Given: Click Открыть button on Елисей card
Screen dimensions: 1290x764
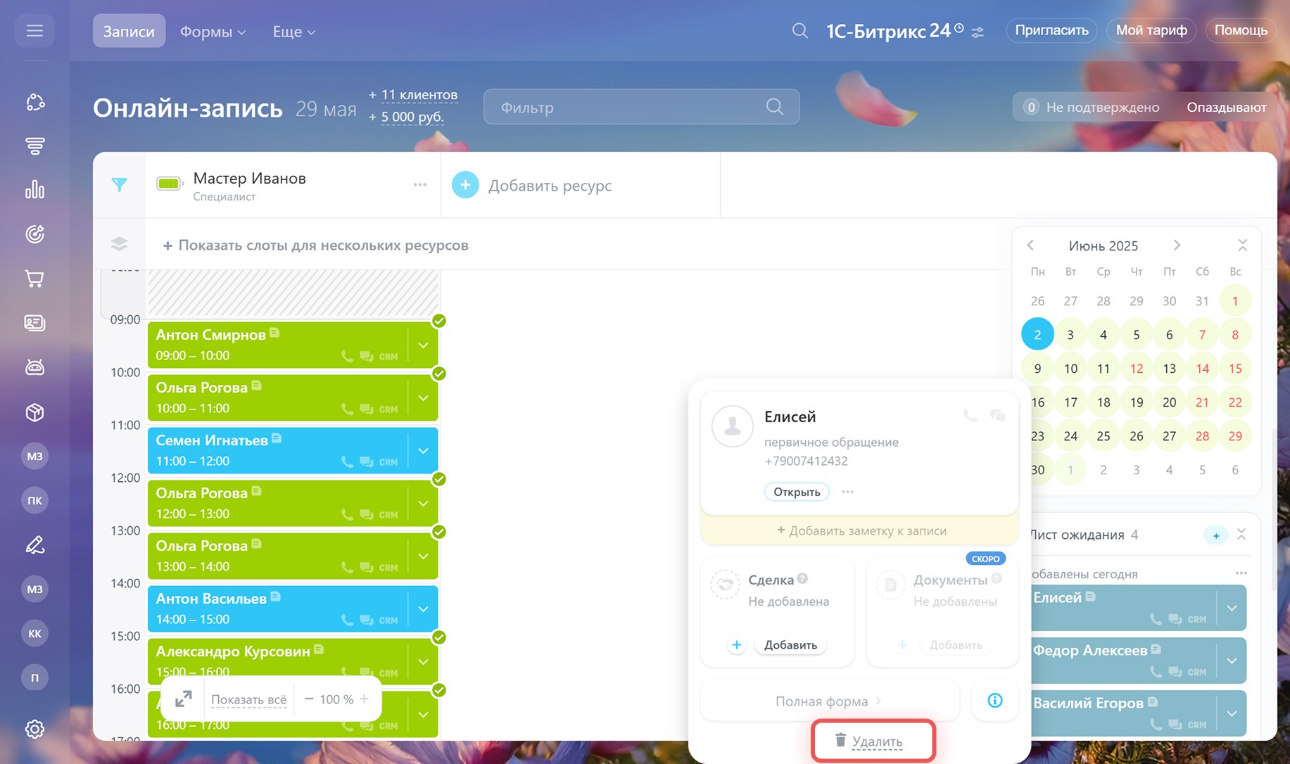Looking at the screenshot, I should (797, 492).
